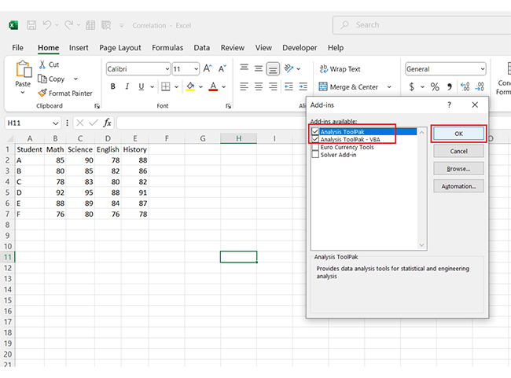Toggle Italic formatting
Viewport: 511px width, 378px height.
pos(127,86)
